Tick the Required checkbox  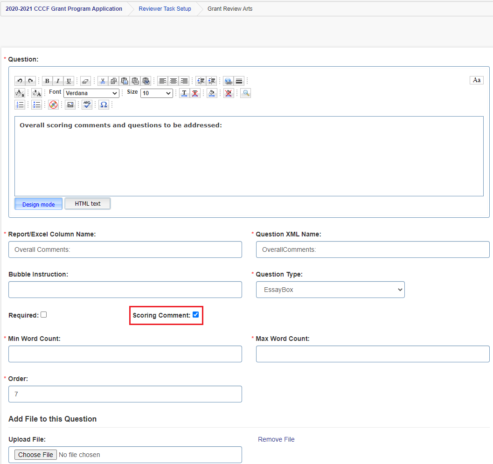(44, 315)
